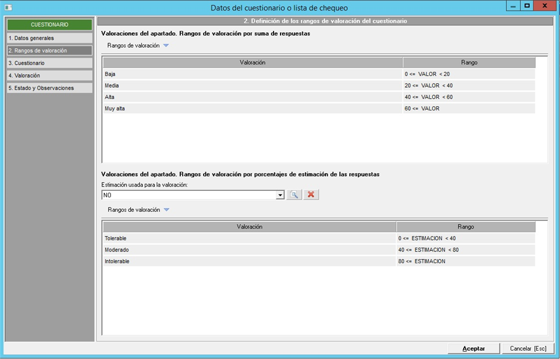Expand the upper 'Rangos de valoración' arrow menu

pyautogui.click(x=166, y=46)
